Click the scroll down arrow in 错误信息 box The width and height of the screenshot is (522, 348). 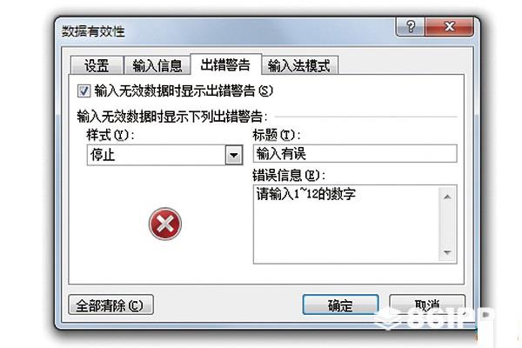coord(447,252)
